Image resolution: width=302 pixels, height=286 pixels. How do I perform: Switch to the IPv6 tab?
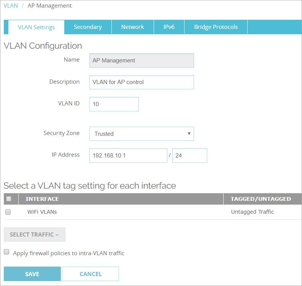coord(169,27)
